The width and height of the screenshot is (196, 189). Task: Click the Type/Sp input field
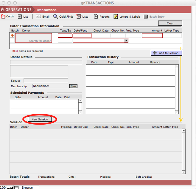[65, 35]
